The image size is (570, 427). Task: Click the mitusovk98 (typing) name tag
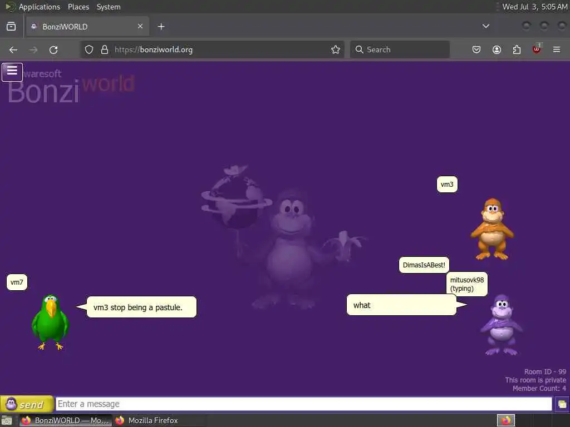pyautogui.click(x=467, y=284)
